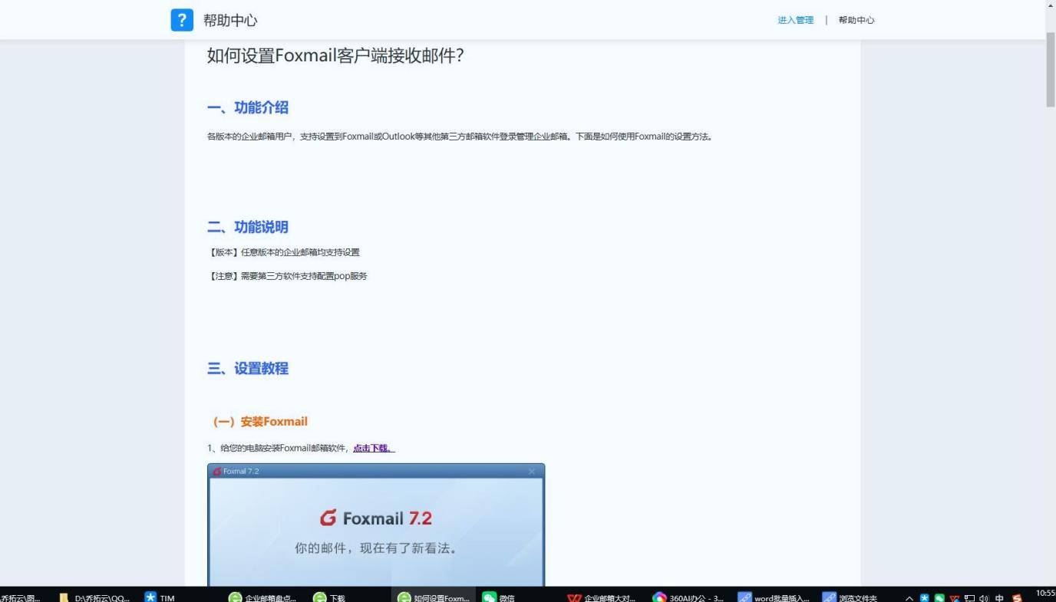Open the WPS 企业邮箱大对 document in taskbar
The width and height of the screenshot is (1056, 602).
pyautogui.click(x=602, y=597)
